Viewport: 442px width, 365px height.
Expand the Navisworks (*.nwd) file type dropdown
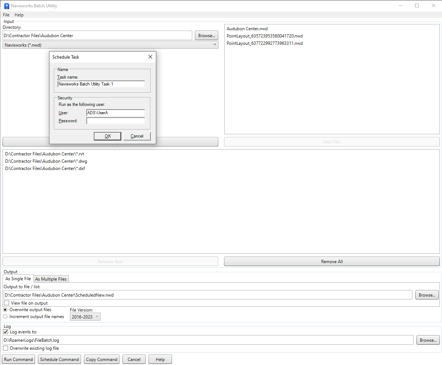click(x=110, y=45)
